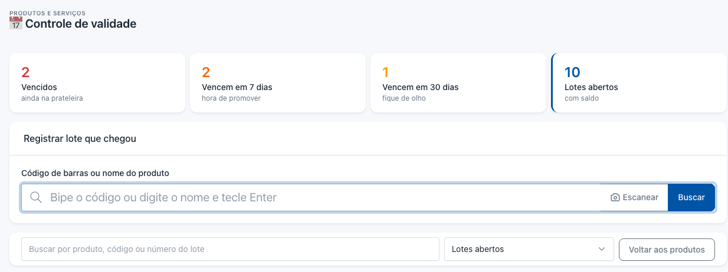Open the Lotes abertos dropdown chevron
This screenshot has height=272, width=728.
point(602,249)
